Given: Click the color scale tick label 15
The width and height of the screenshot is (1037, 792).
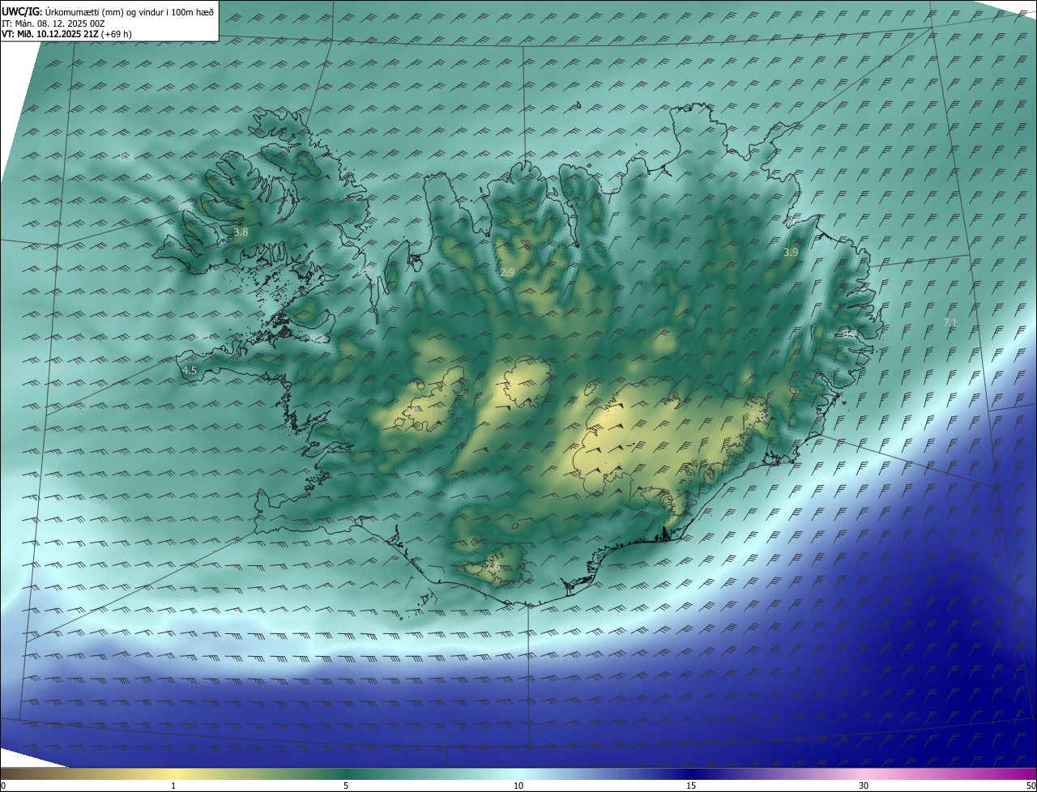Looking at the screenshot, I should pyautogui.click(x=691, y=786).
